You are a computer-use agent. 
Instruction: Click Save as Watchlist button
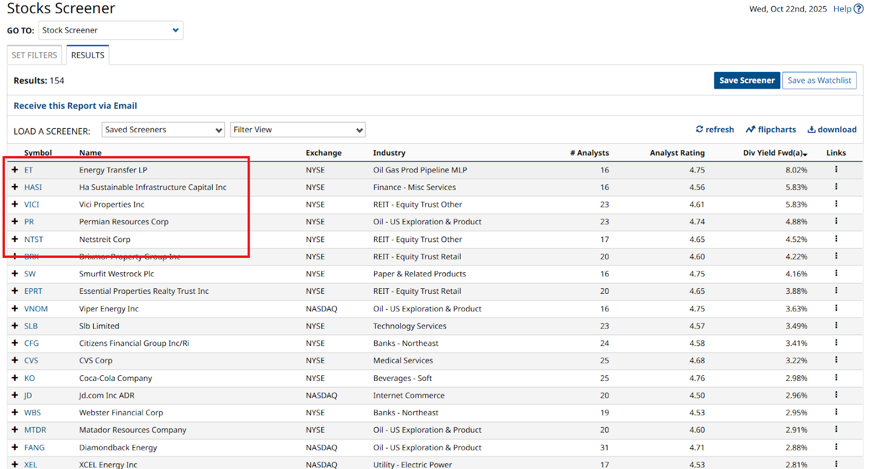[819, 81]
